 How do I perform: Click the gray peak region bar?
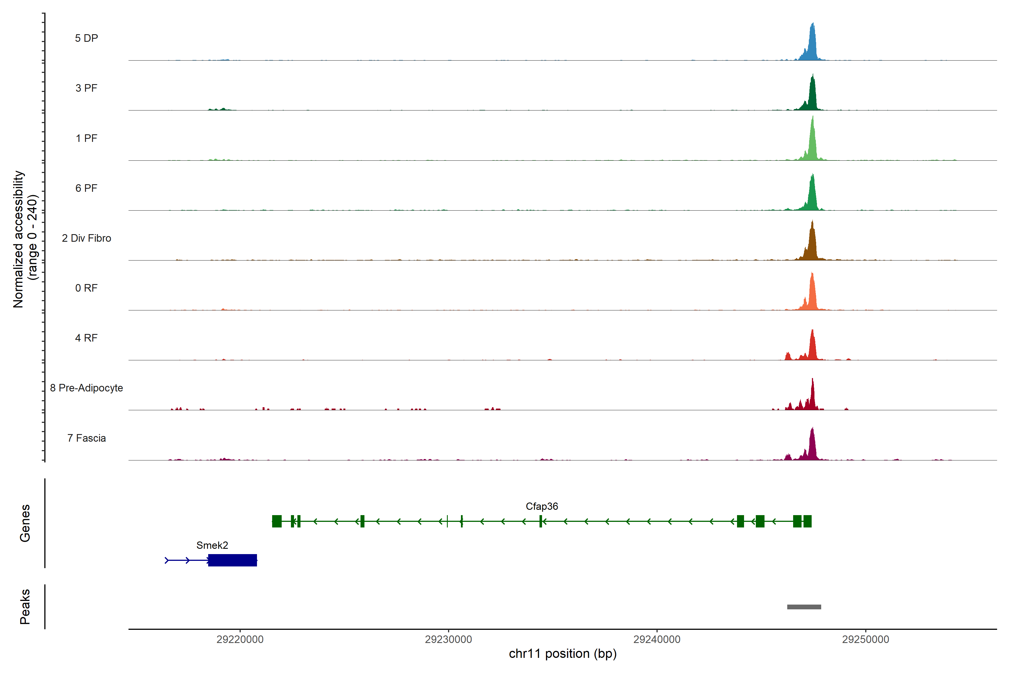tap(804, 607)
